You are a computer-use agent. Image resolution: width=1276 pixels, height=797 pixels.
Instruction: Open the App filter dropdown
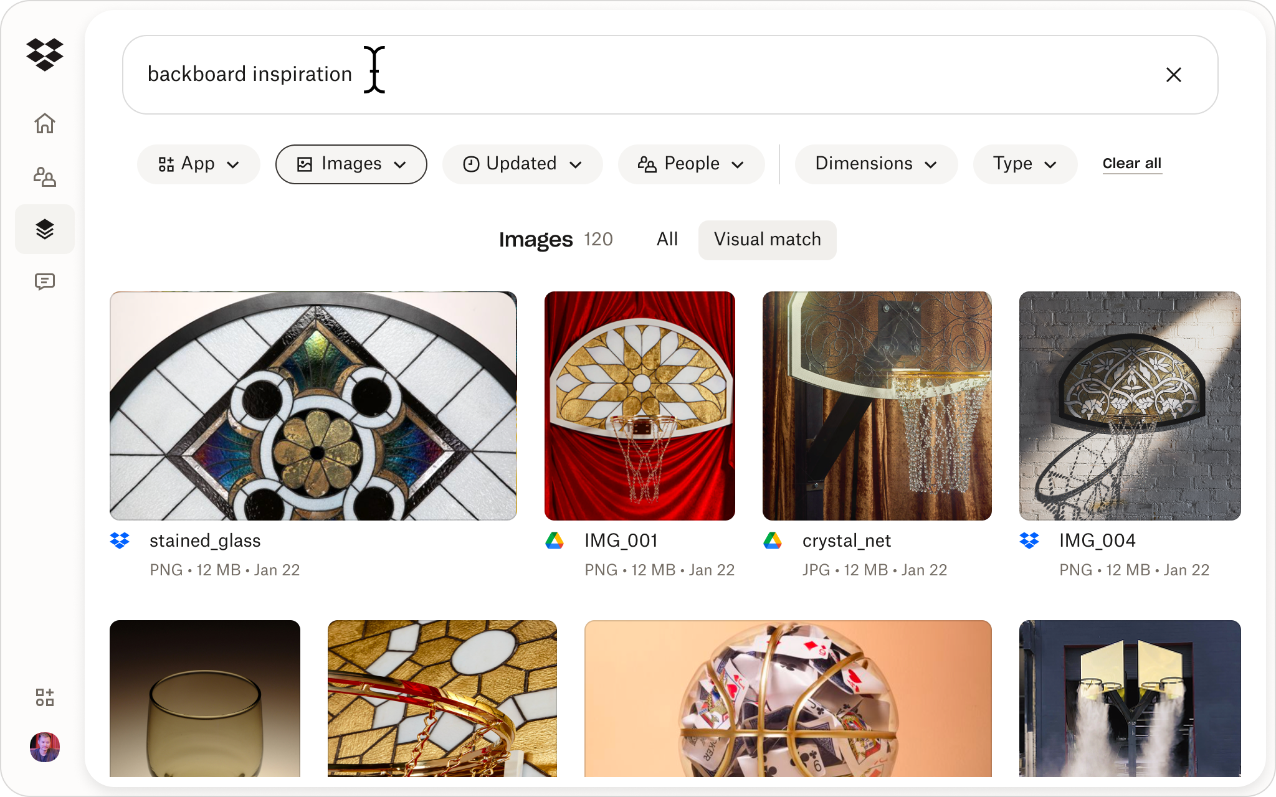coord(198,164)
